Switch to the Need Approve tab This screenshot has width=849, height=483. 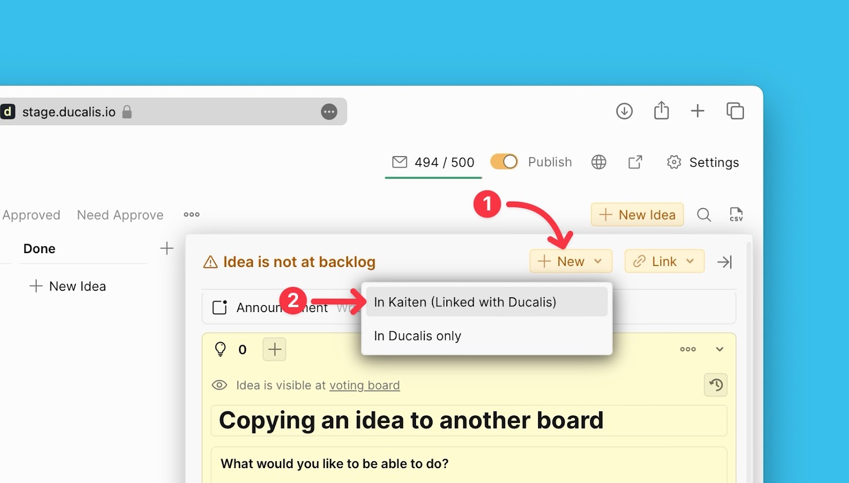(120, 215)
